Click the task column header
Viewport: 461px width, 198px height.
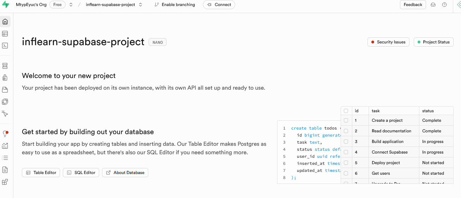pos(394,111)
